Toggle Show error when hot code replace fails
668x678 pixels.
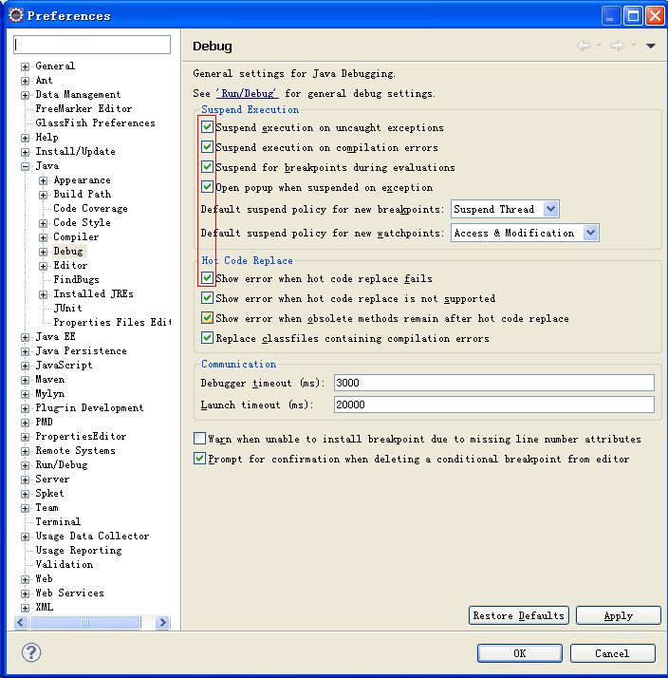[x=207, y=278]
